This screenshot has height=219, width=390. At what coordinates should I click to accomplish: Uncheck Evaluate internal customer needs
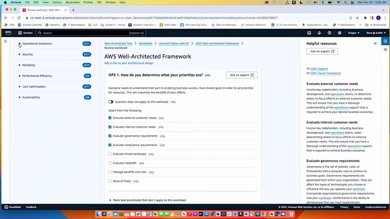pyautogui.click(x=110, y=127)
